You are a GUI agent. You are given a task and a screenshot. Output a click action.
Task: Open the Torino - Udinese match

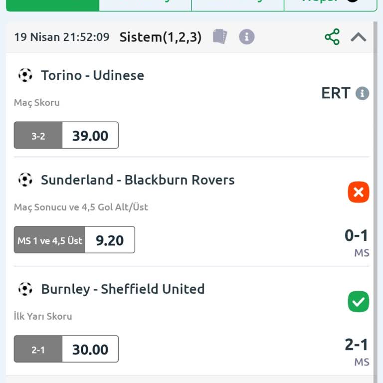tap(92, 75)
